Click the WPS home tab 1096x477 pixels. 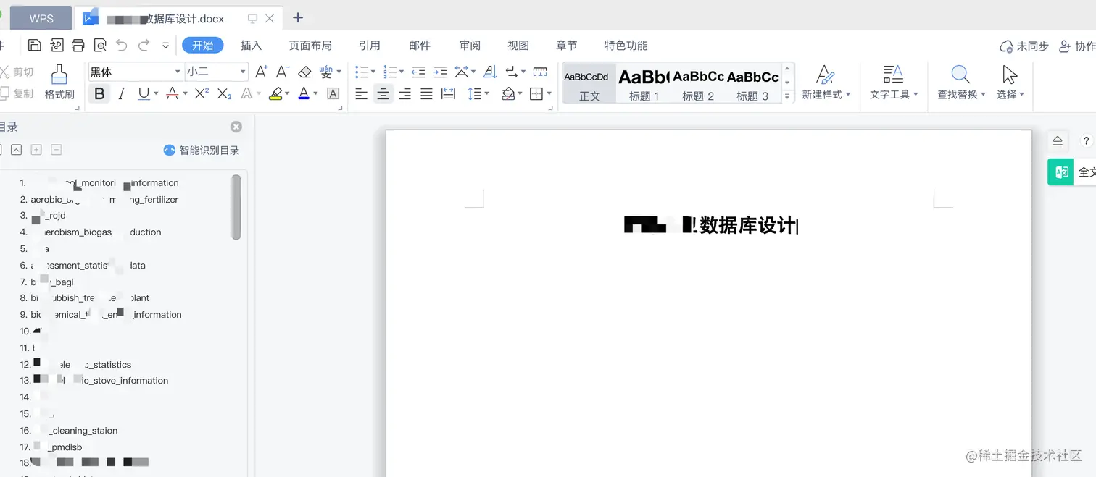click(41, 18)
